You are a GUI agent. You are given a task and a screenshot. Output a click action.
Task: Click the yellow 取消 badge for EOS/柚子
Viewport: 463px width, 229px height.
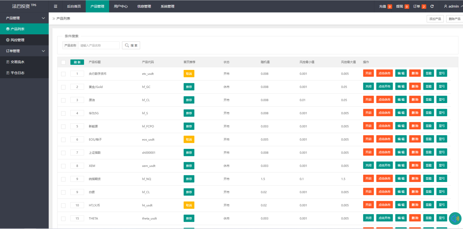[189, 139]
